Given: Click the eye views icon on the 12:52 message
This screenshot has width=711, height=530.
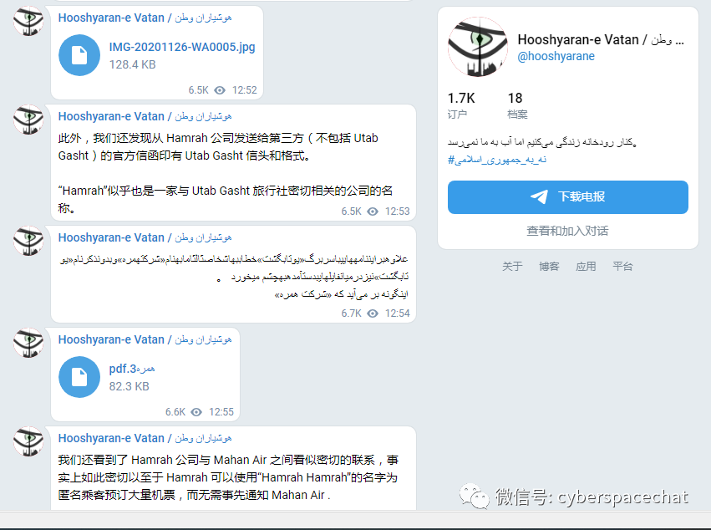Looking at the screenshot, I should click(220, 90).
